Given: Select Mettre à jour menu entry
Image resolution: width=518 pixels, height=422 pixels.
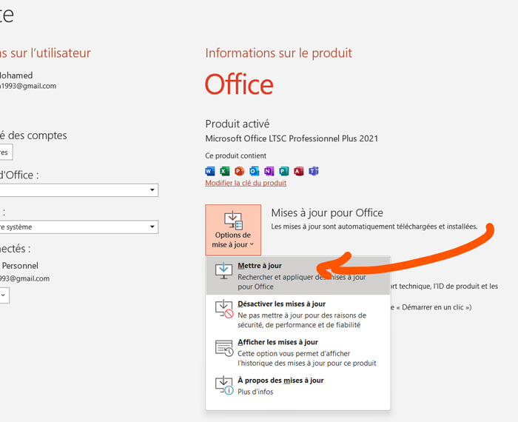Looking at the screenshot, I should click(x=297, y=276).
